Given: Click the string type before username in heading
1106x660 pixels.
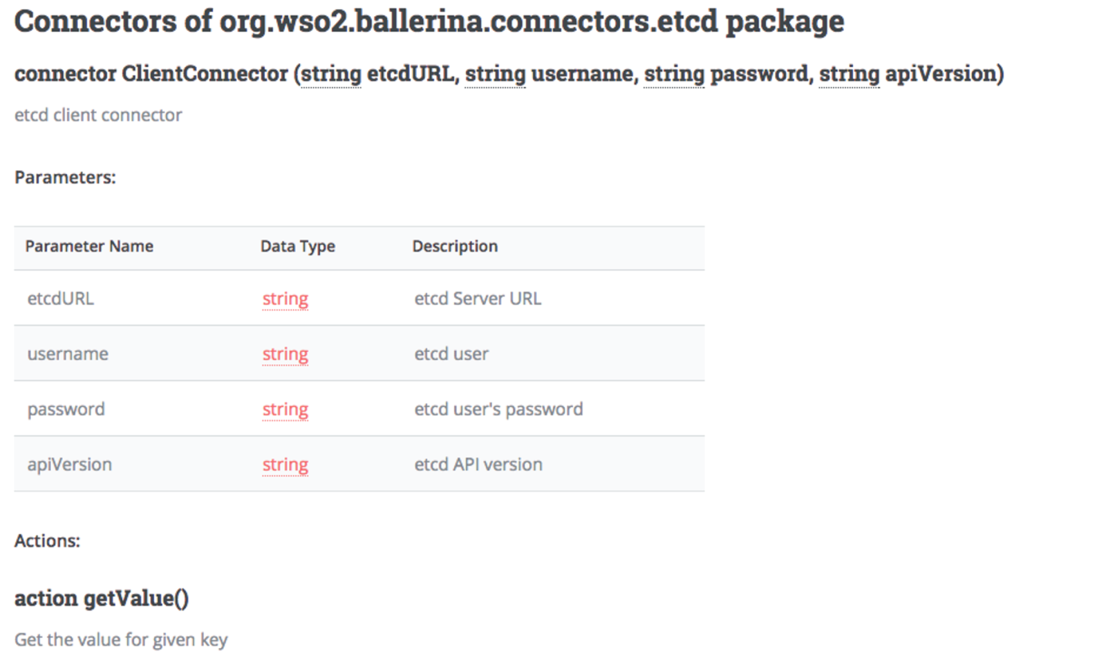Looking at the screenshot, I should [495, 73].
